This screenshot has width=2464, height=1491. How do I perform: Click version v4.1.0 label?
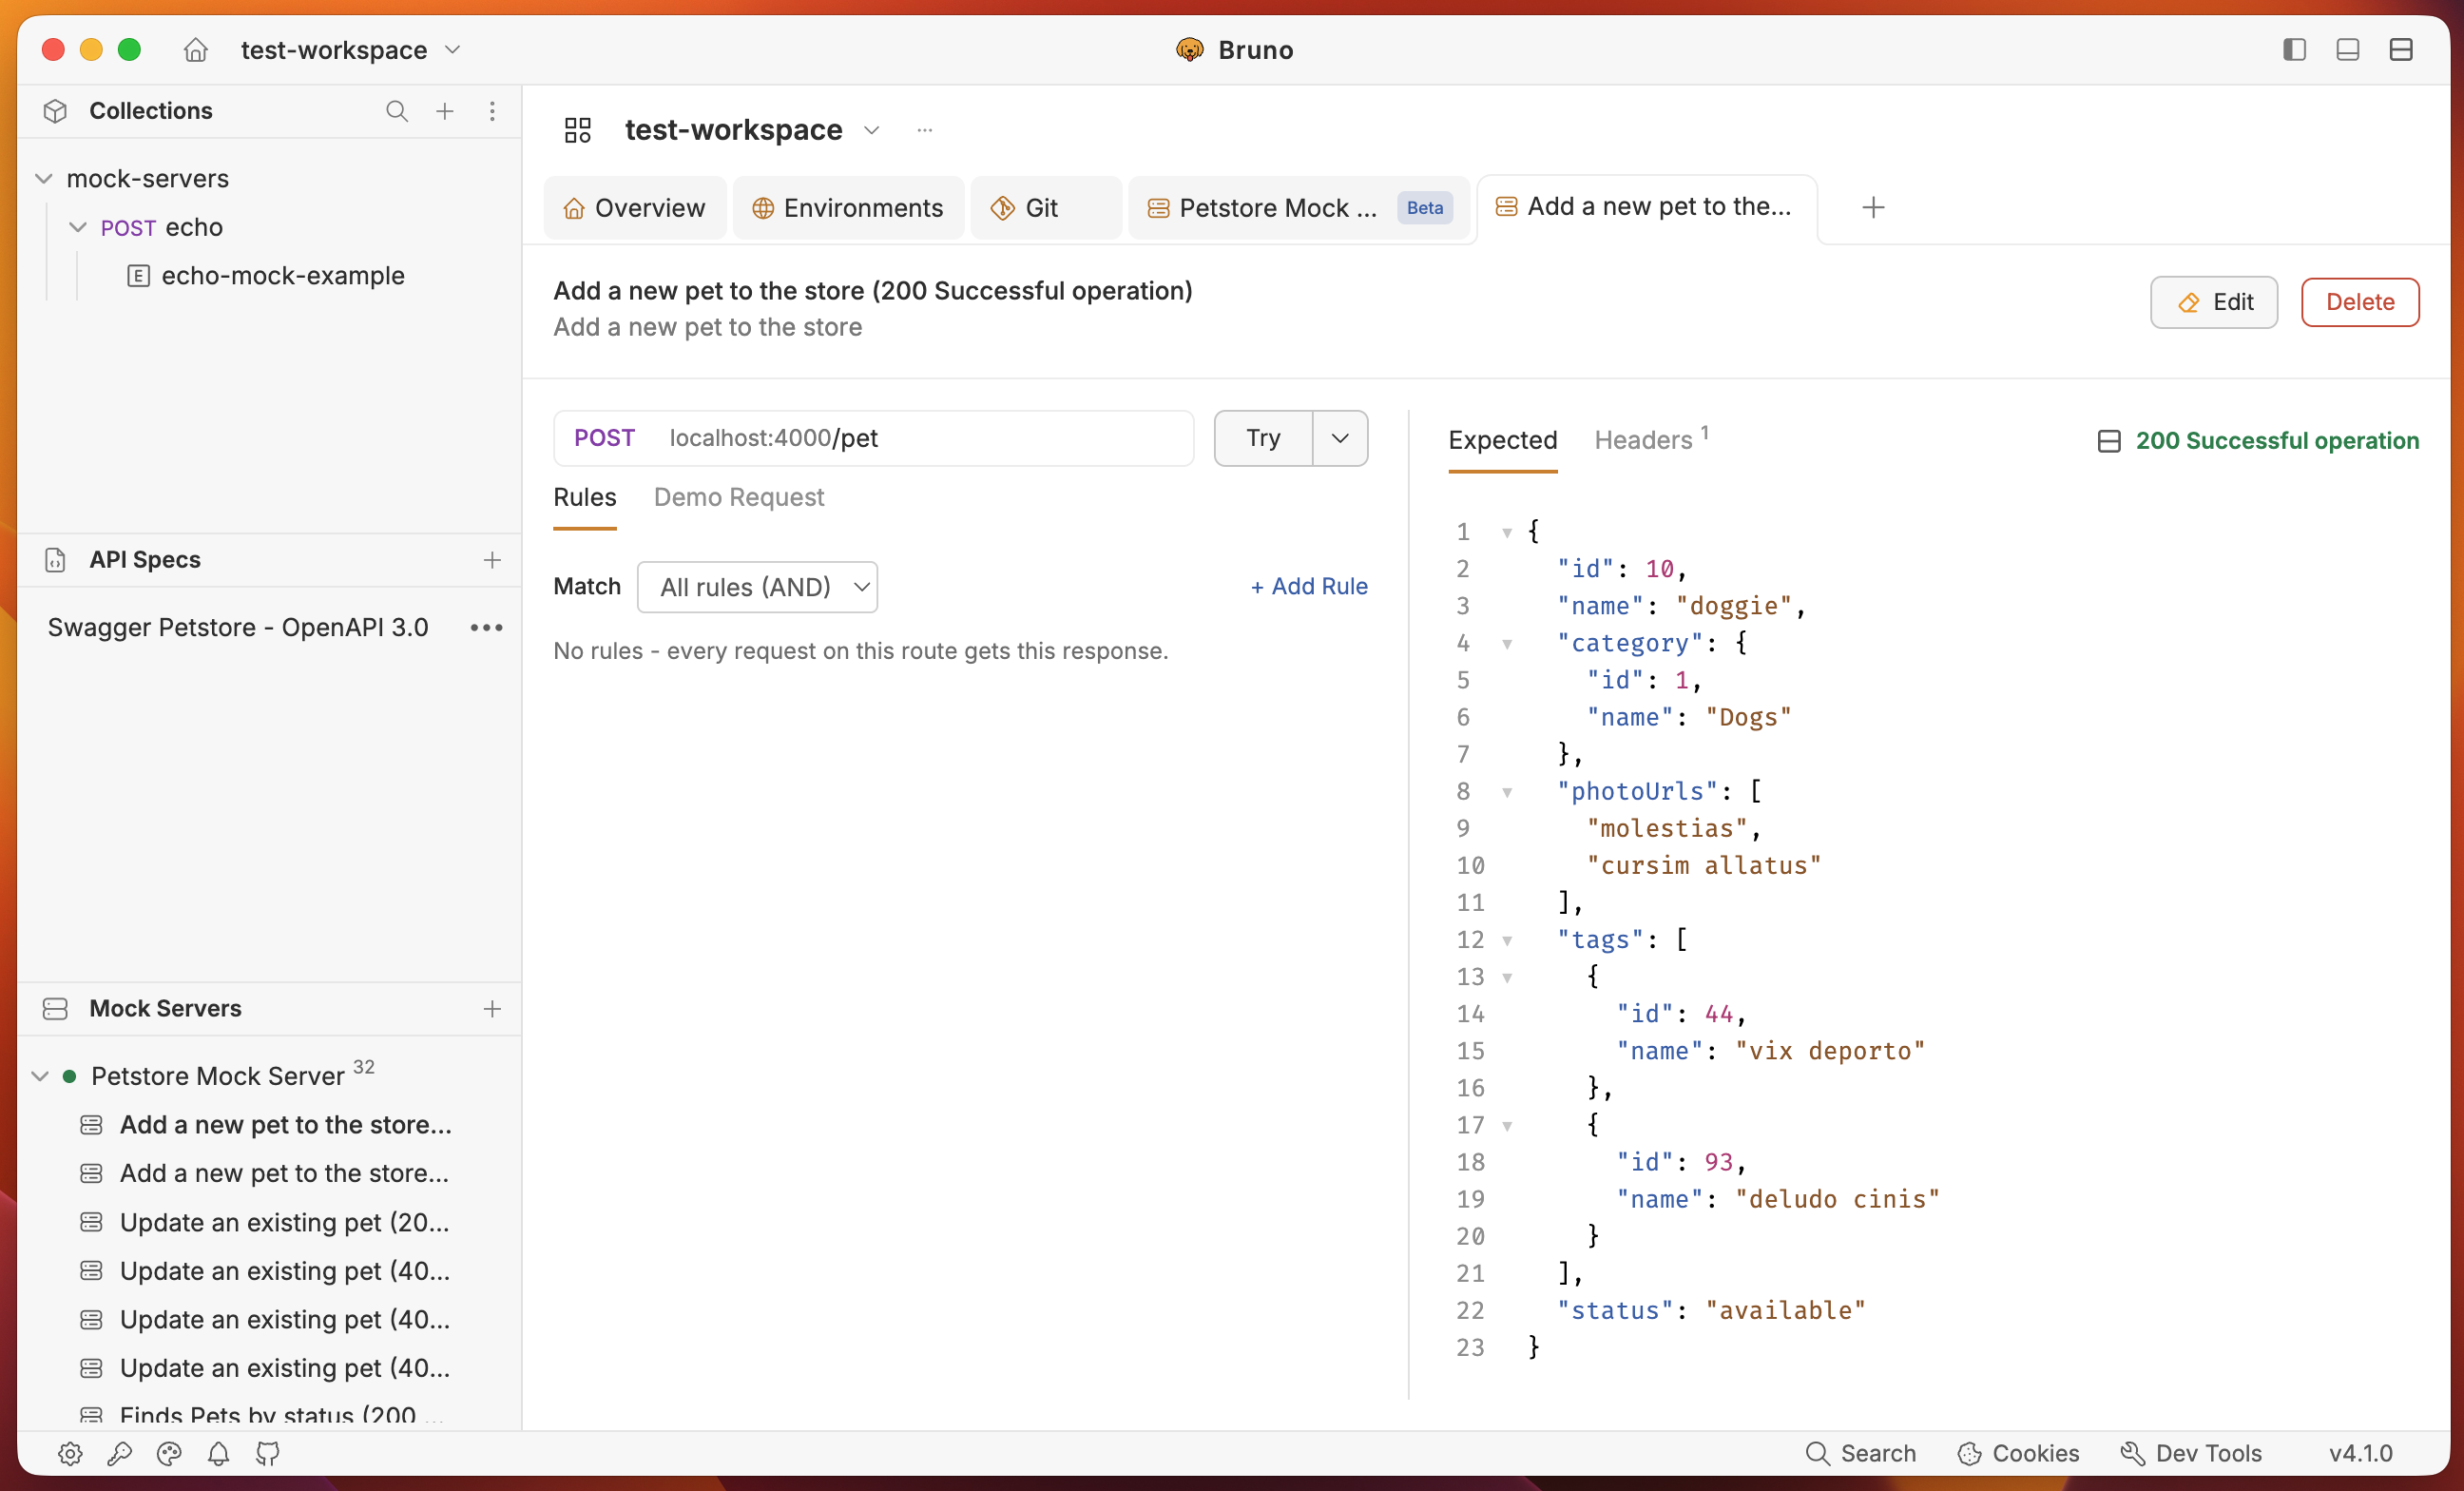(2361, 1454)
